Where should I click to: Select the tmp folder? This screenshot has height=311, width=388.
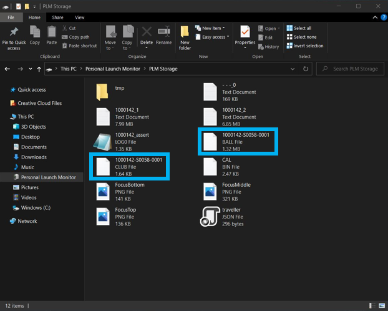click(110, 92)
